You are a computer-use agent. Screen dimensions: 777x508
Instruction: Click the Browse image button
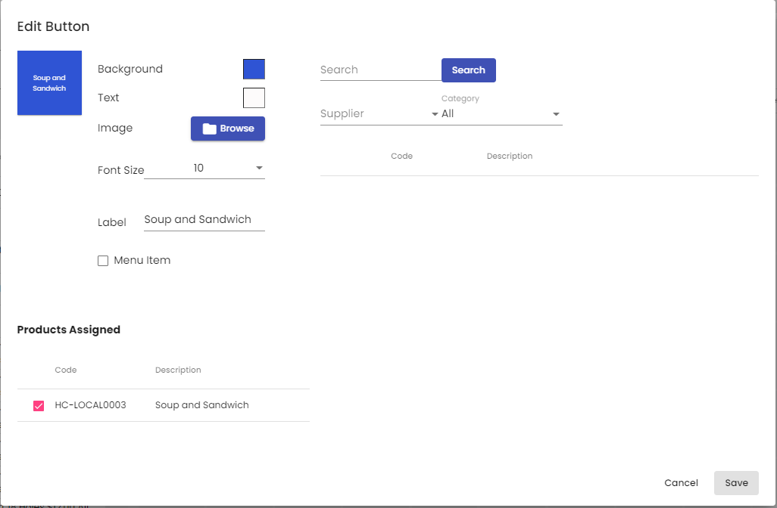(228, 129)
